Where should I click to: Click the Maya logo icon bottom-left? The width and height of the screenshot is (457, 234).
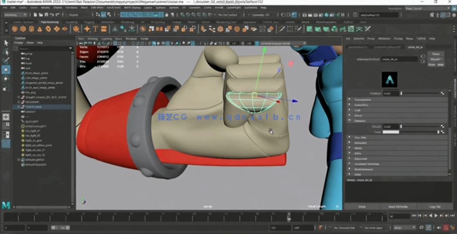tap(6, 205)
